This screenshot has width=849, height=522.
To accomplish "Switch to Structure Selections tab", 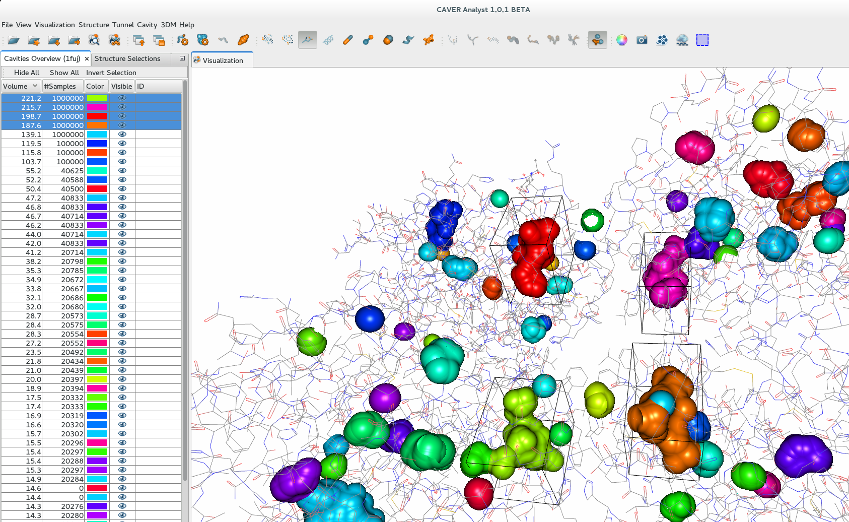I will click(127, 58).
